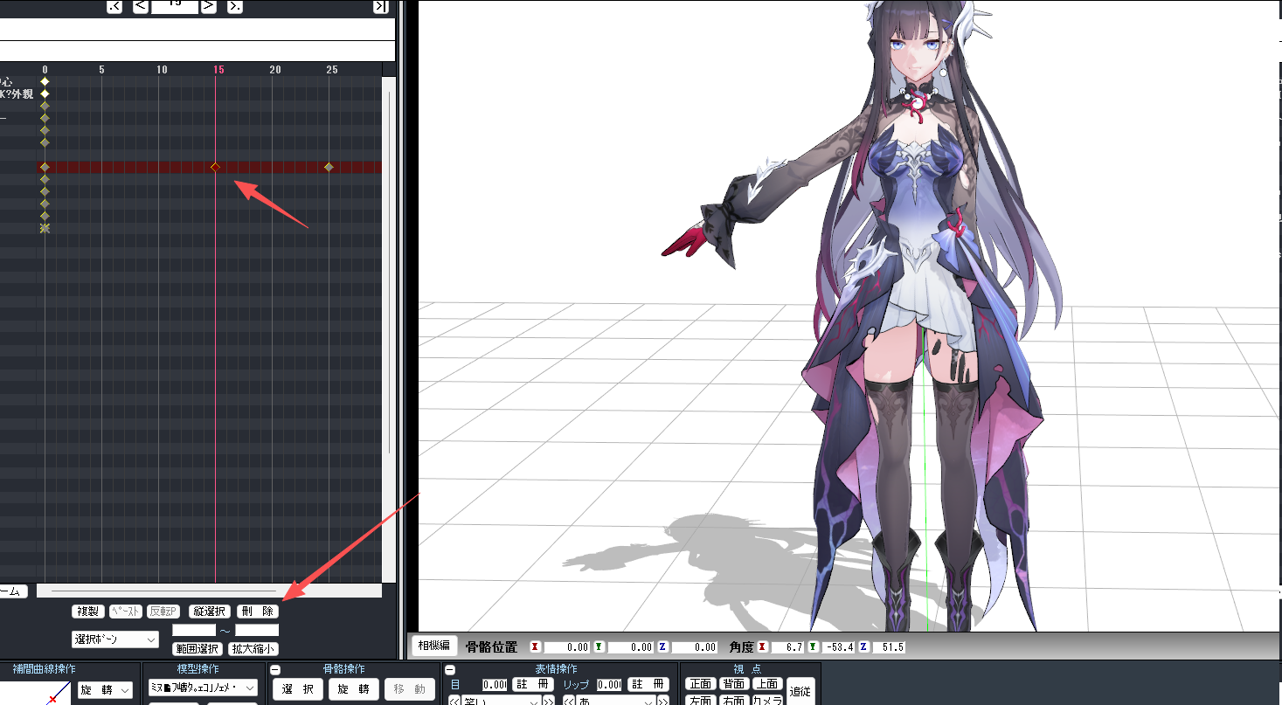1282x705 pixels.
Task: Click the interpolation curve graph box
Action: (x=35, y=692)
